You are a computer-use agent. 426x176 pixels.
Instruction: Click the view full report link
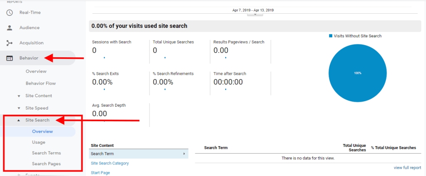click(x=407, y=168)
